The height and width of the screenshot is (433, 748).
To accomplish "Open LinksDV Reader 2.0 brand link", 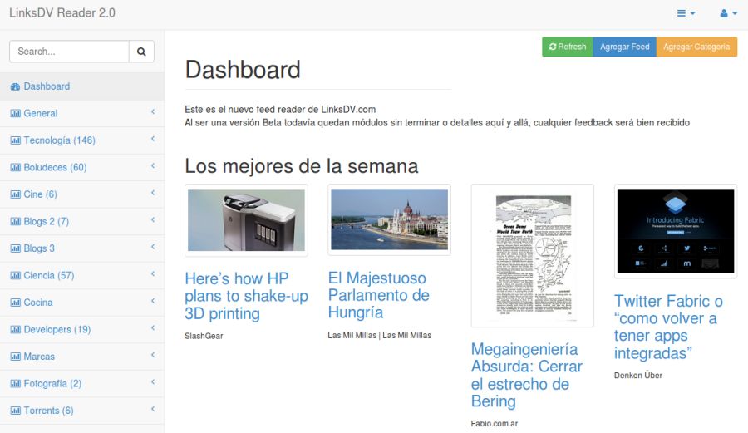I will point(62,12).
